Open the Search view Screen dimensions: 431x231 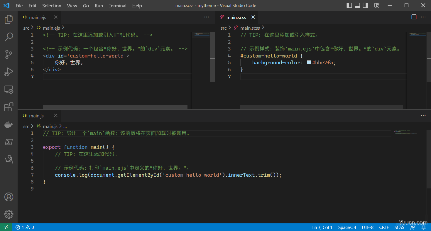pos(9,37)
